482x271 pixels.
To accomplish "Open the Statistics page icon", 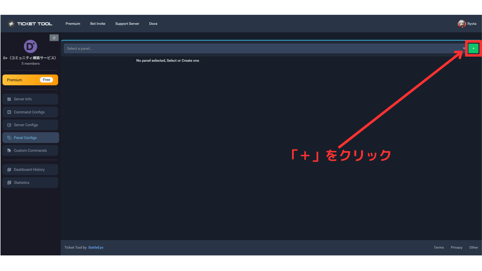I will point(9,182).
